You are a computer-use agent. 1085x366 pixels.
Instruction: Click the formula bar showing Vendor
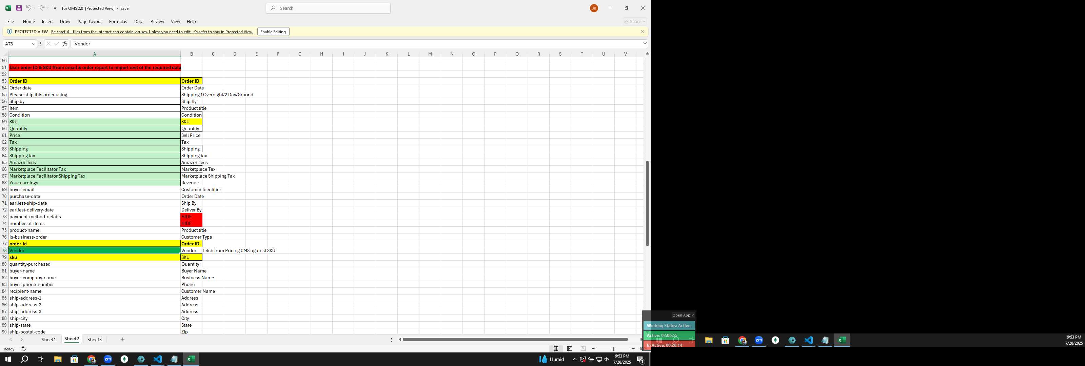[356, 44]
